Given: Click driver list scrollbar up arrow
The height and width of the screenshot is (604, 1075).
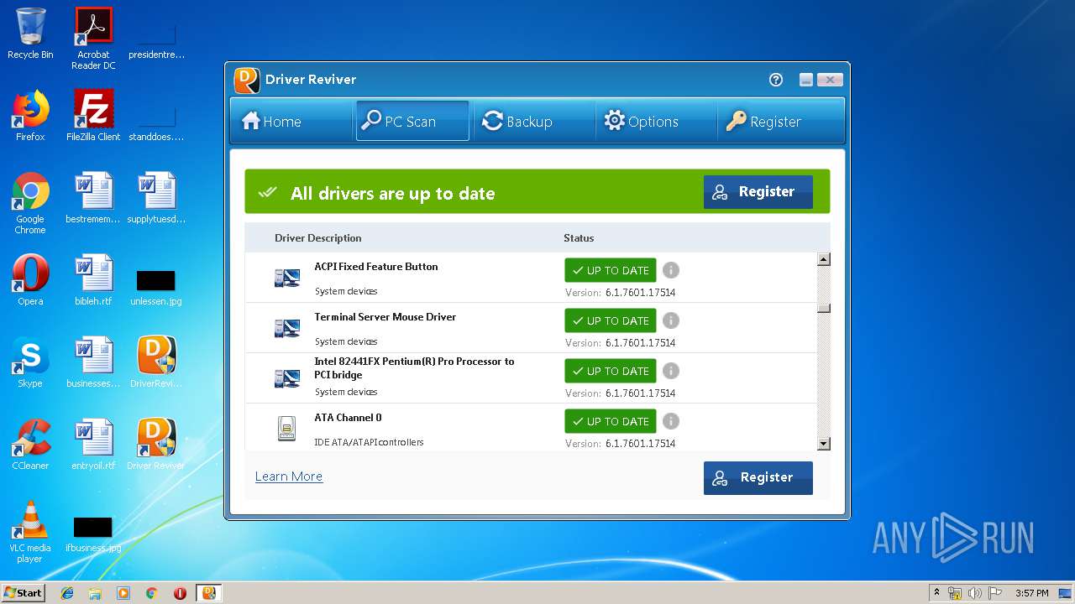Looking at the screenshot, I should point(824,259).
